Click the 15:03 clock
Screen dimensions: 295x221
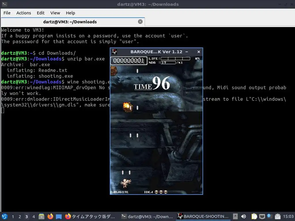(x=288, y=216)
